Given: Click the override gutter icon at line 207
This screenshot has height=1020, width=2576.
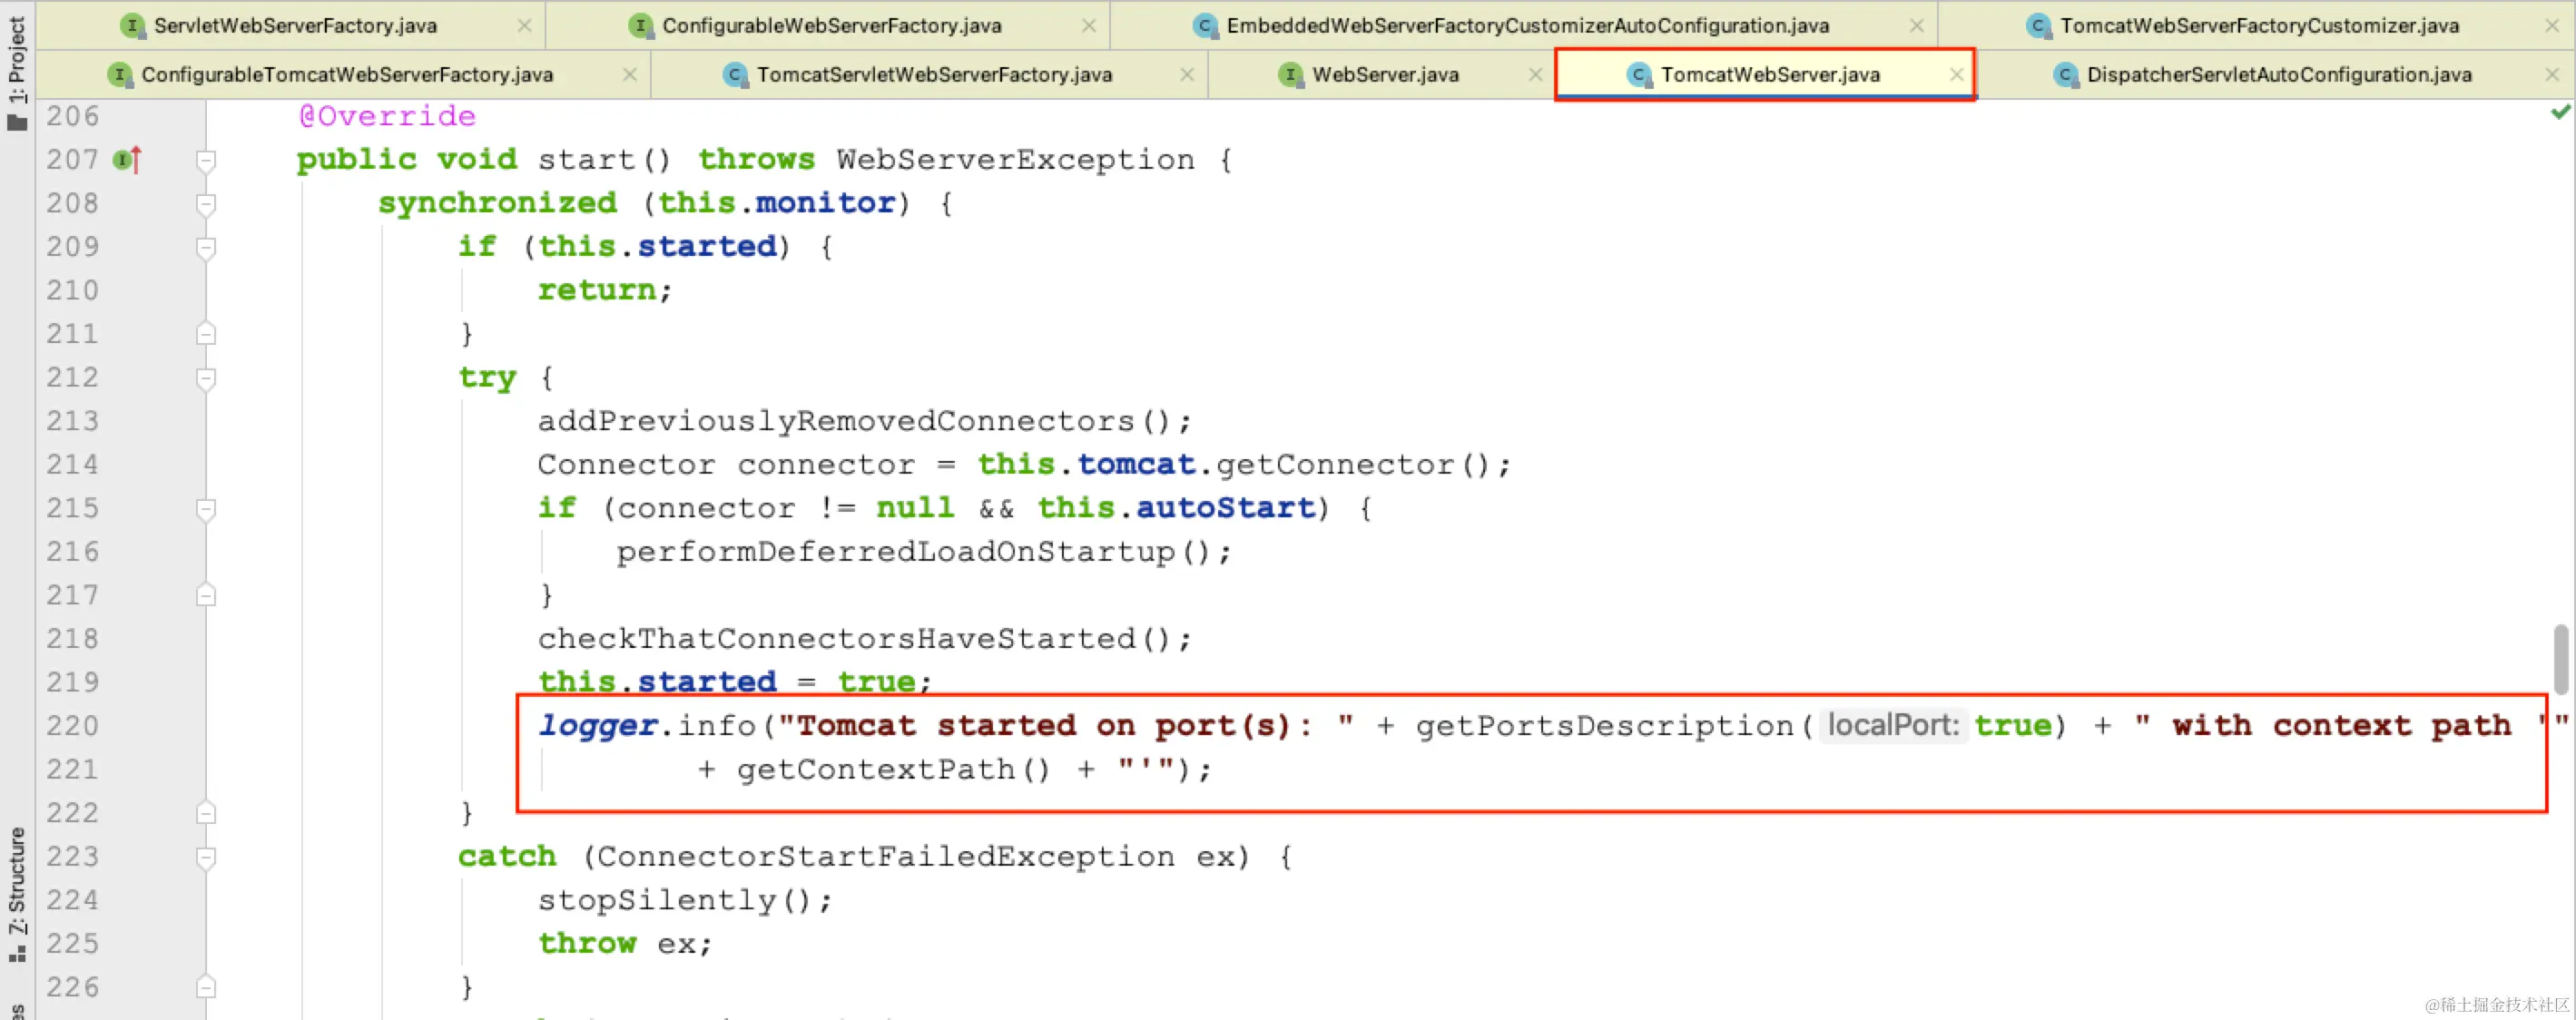Looking at the screenshot, I should pyautogui.click(x=127, y=159).
